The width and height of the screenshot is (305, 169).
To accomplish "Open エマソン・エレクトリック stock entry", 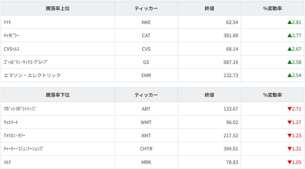I will pyautogui.click(x=32, y=75).
